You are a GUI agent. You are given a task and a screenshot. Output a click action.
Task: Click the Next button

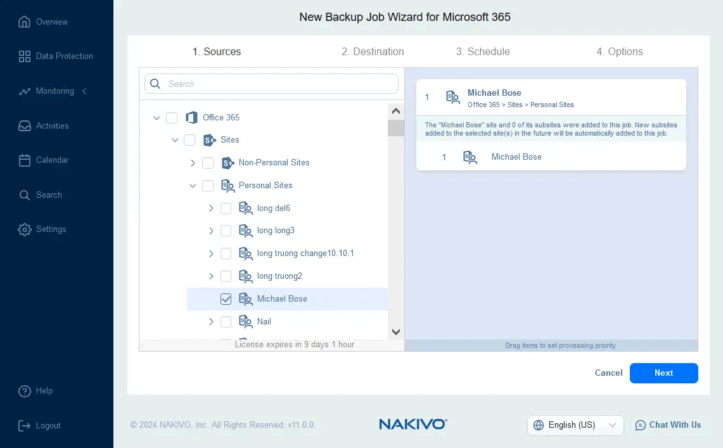click(664, 373)
